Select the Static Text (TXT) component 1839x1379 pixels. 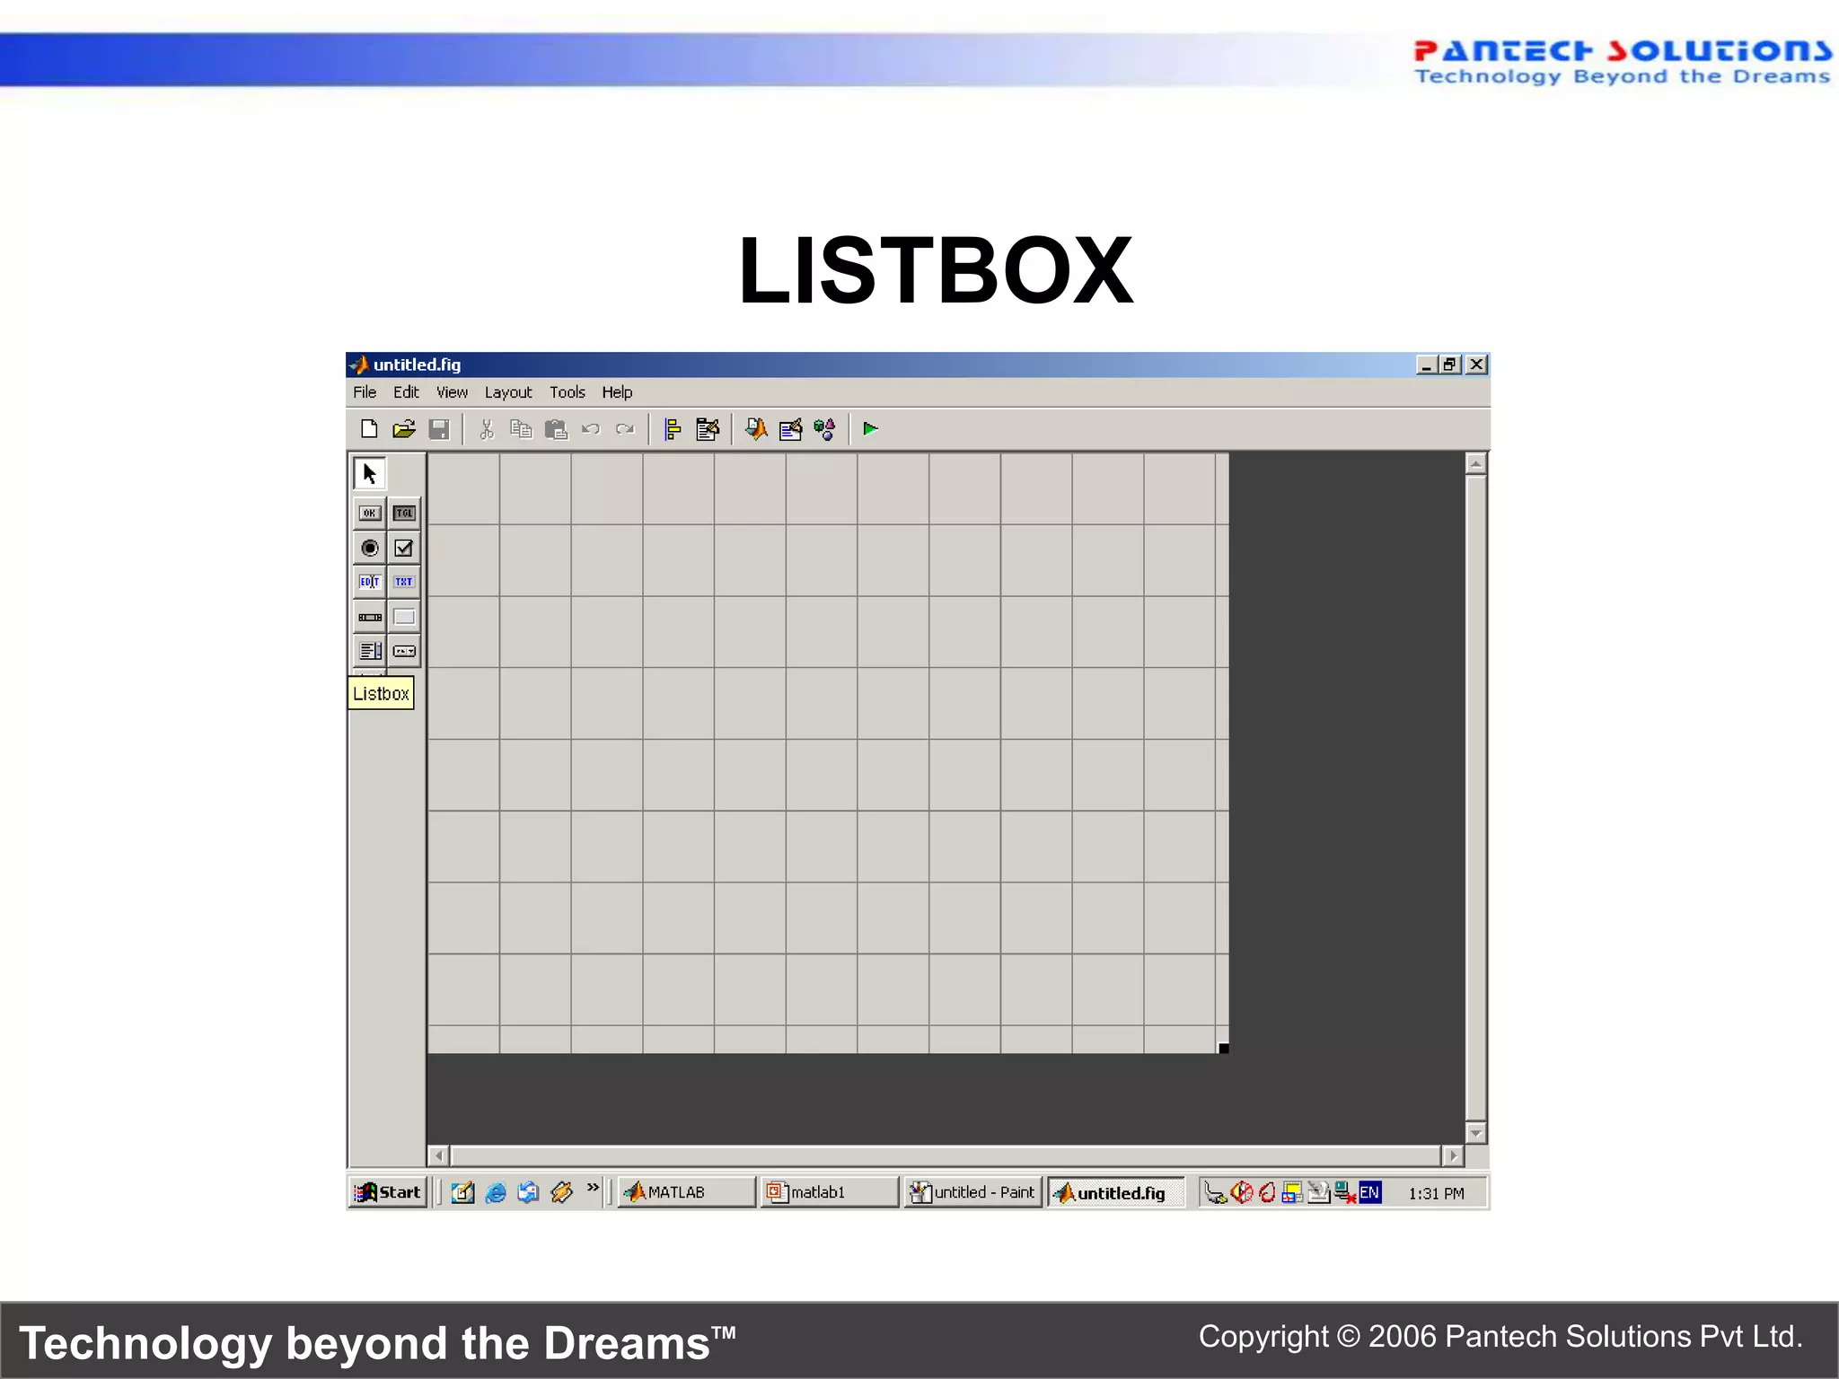tap(404, 582)
